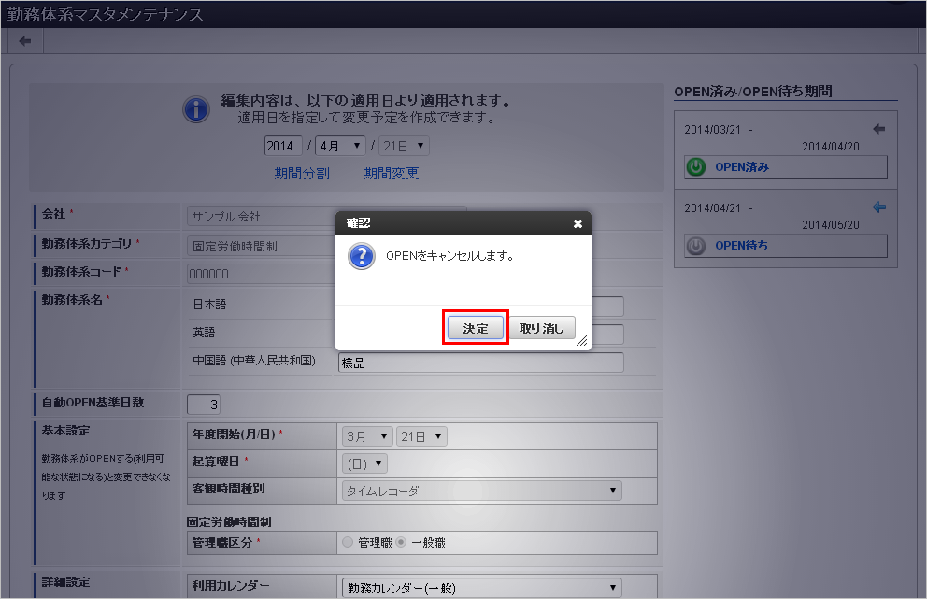This screenshot has height=599, width=927.
Task: Select the 一般職 radio button
Action: point(401,542)
